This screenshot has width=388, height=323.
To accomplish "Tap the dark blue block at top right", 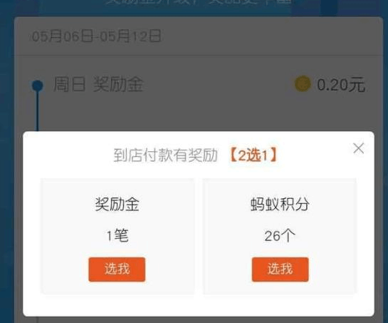I will (329, 7).
